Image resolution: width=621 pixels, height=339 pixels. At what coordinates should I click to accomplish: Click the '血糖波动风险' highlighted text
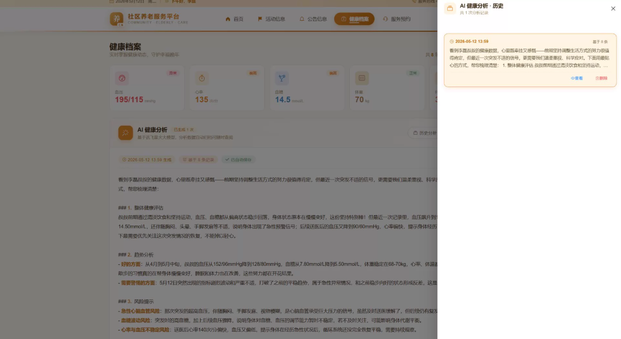tap(136, 321)
